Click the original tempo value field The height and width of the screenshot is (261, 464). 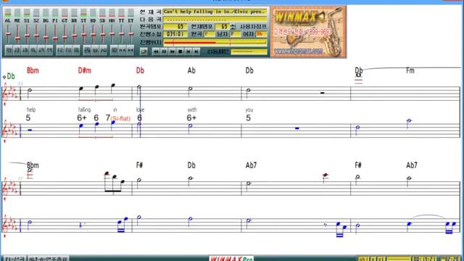[x=175, y=27]
